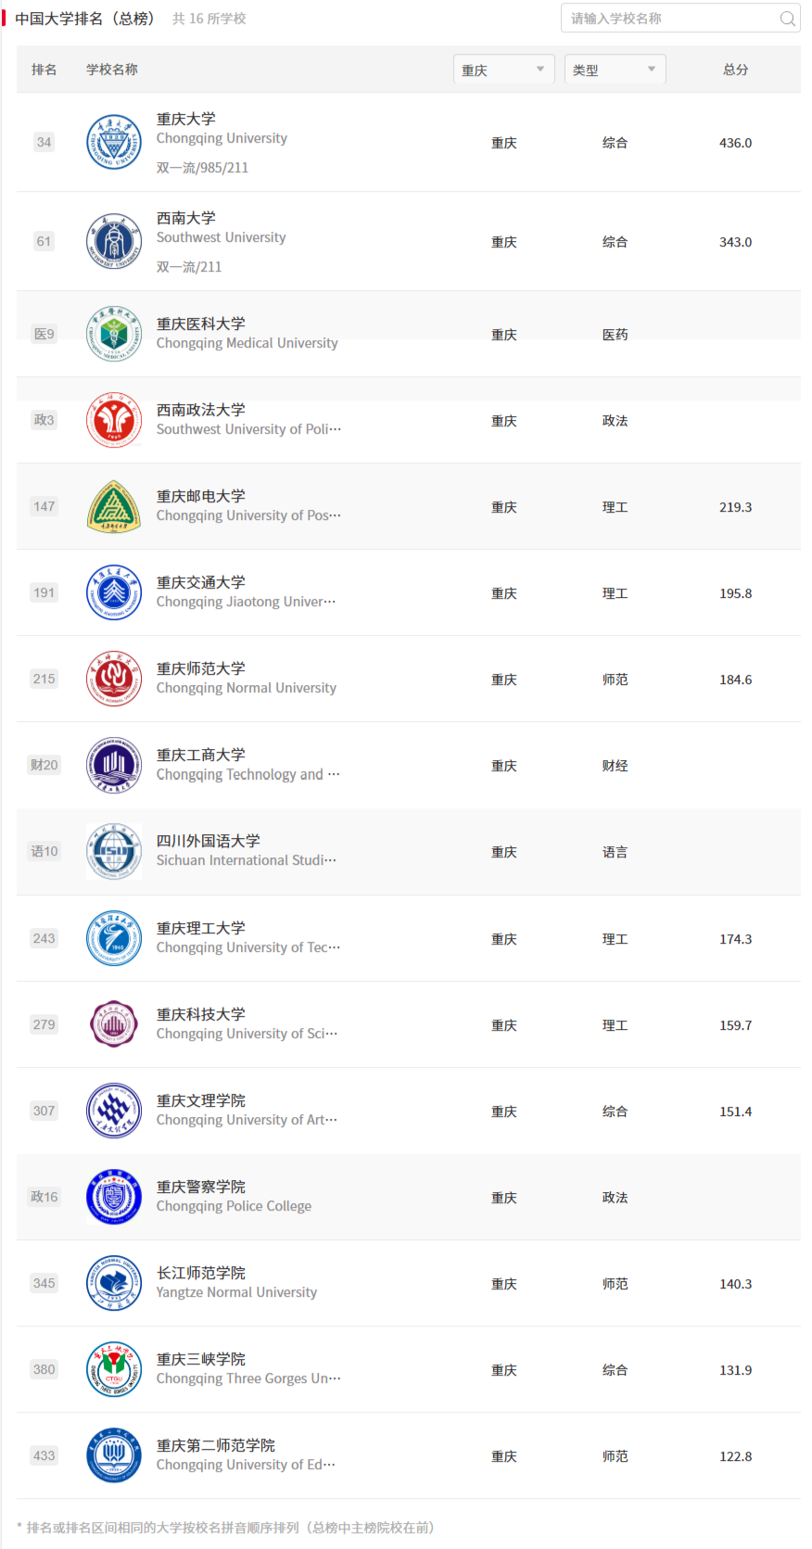Screen dimensions: 812x1549
Task: Open the 重庆 province filter dropdown
Action: click(503, 70)
